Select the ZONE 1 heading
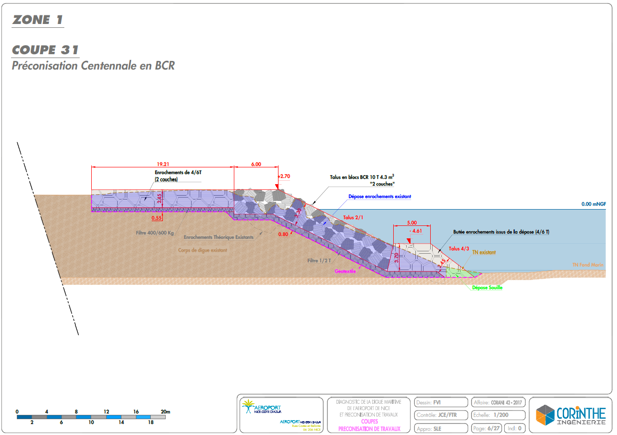 point(37,20)
